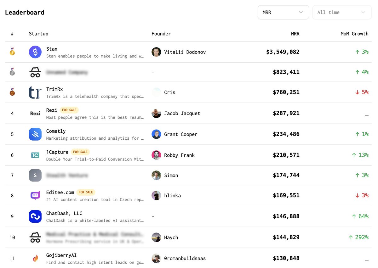Open the Editee.com startup name
The image size is (378, 268).
tap(60, 192)
